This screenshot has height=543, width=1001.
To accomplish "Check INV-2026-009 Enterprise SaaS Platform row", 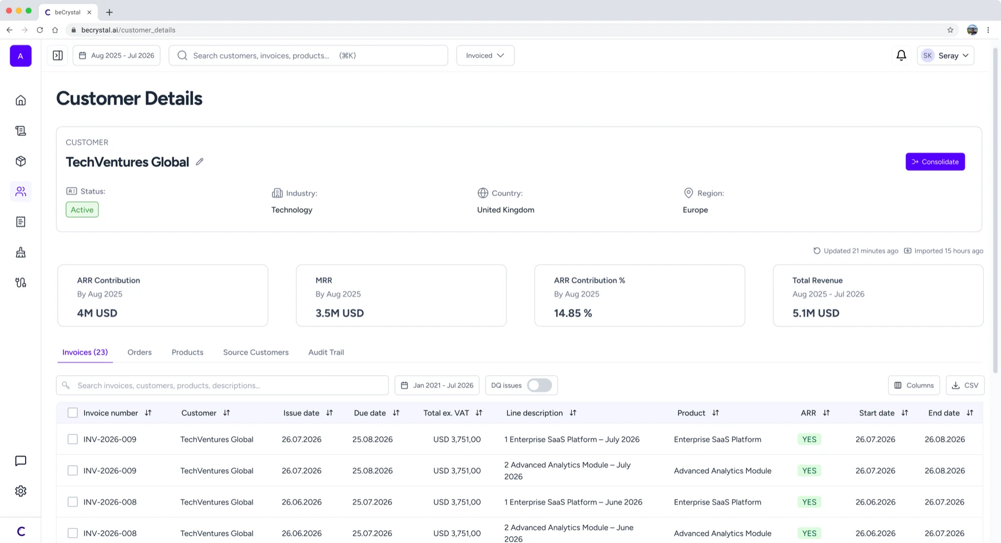I will (x=72, y=439).
